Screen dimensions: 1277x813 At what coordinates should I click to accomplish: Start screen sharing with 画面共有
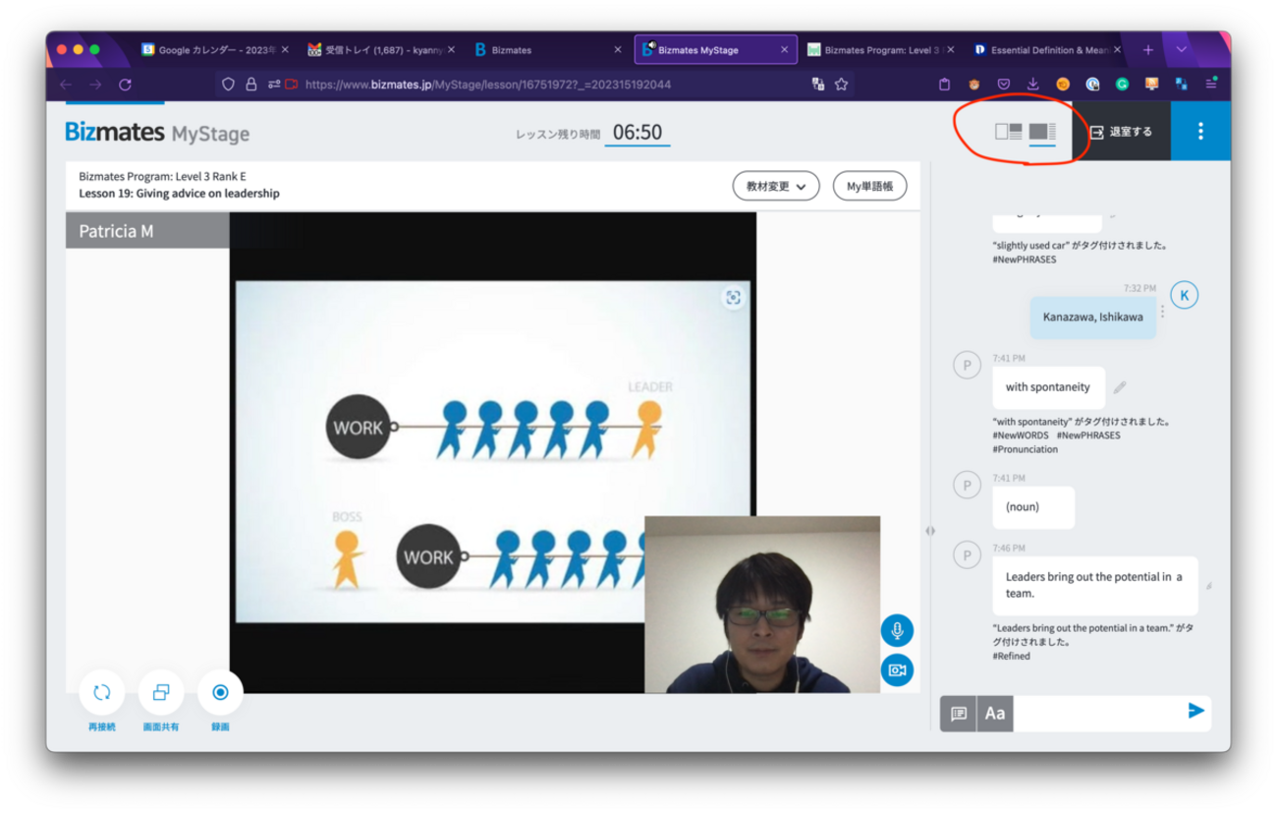[x=161, y=692]
